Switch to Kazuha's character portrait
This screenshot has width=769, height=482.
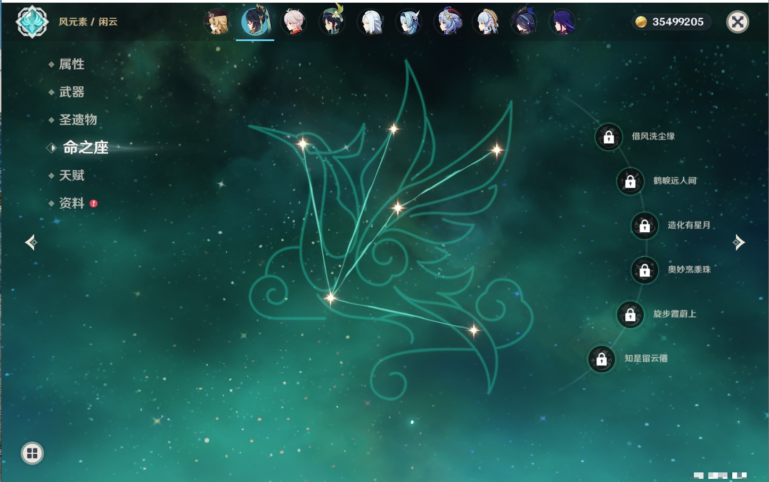[293, 22]
